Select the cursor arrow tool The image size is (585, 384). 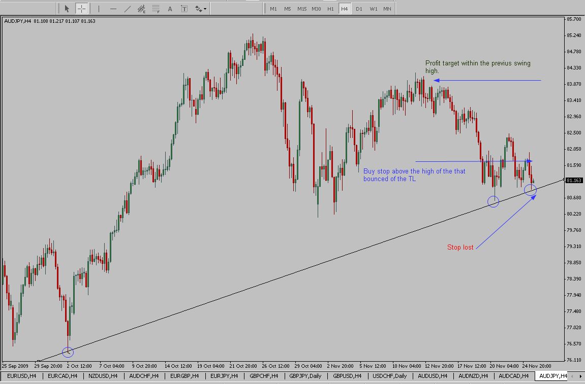[67, 9]
